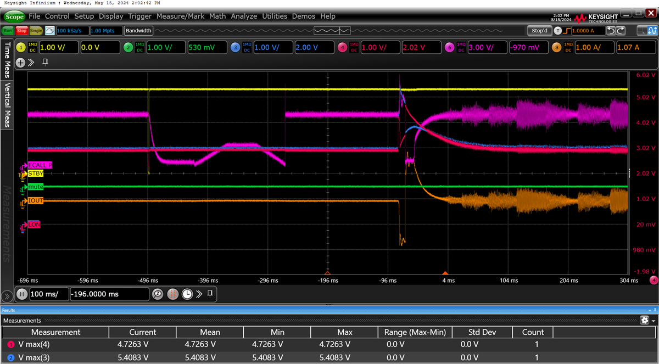The height and width of the screenshot is (364, 659).
Task: Open the File menu
Action: click(x=35, y=16)
